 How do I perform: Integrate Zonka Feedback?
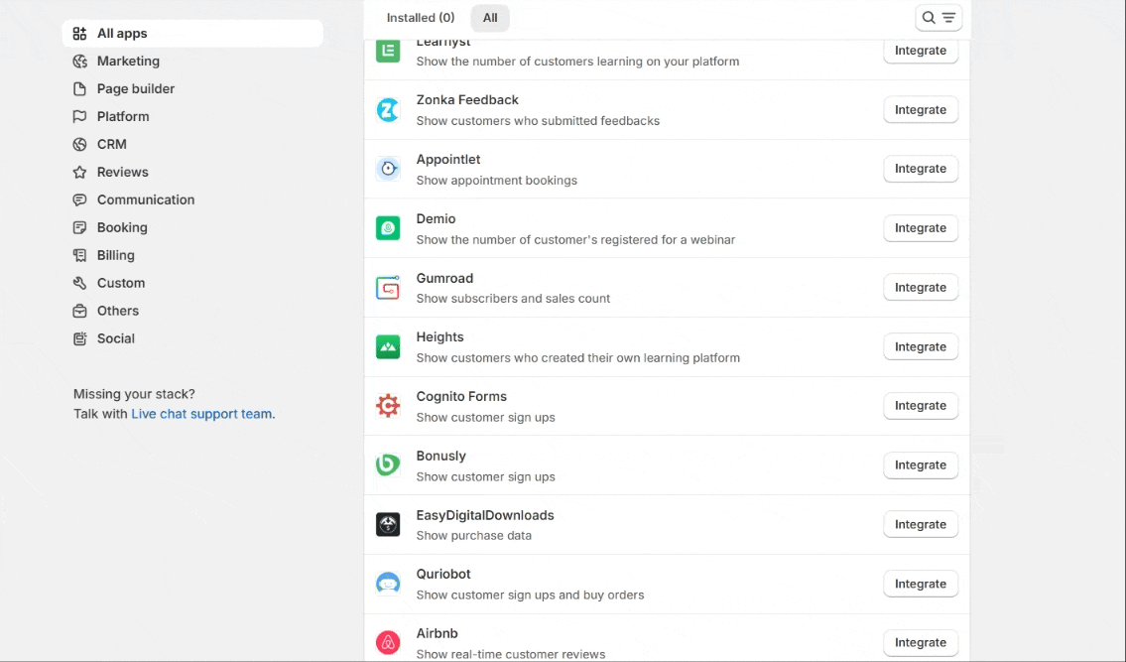(x=921, y=110)
